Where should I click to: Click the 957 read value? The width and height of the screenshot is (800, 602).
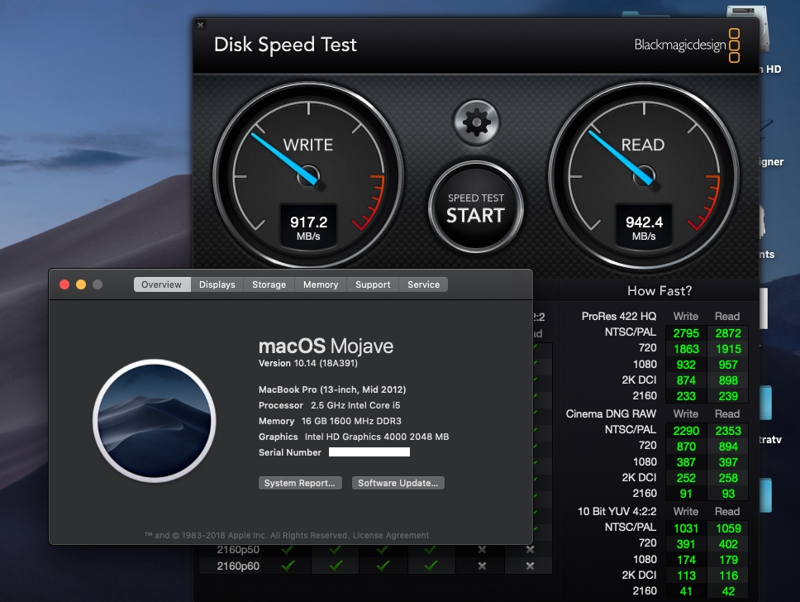(x=728, y=365)
